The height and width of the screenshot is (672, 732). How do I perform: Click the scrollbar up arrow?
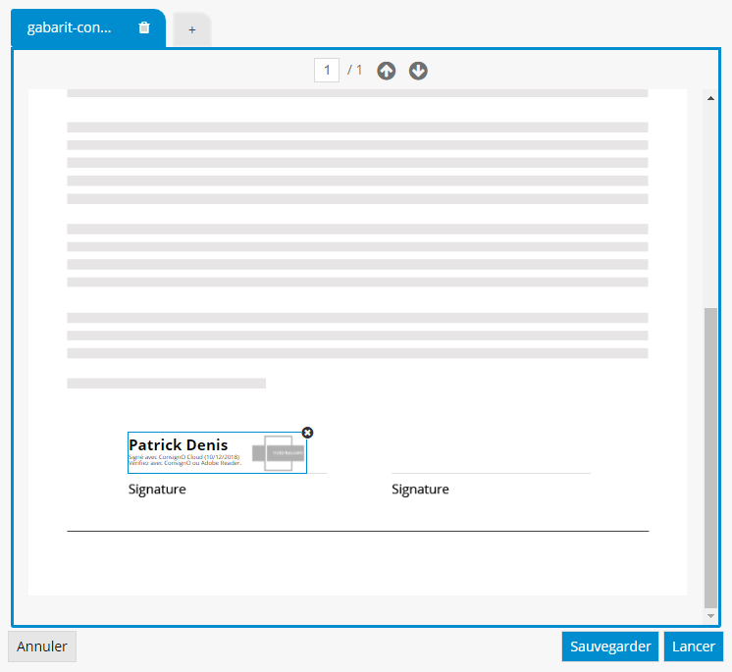[711, 98]
